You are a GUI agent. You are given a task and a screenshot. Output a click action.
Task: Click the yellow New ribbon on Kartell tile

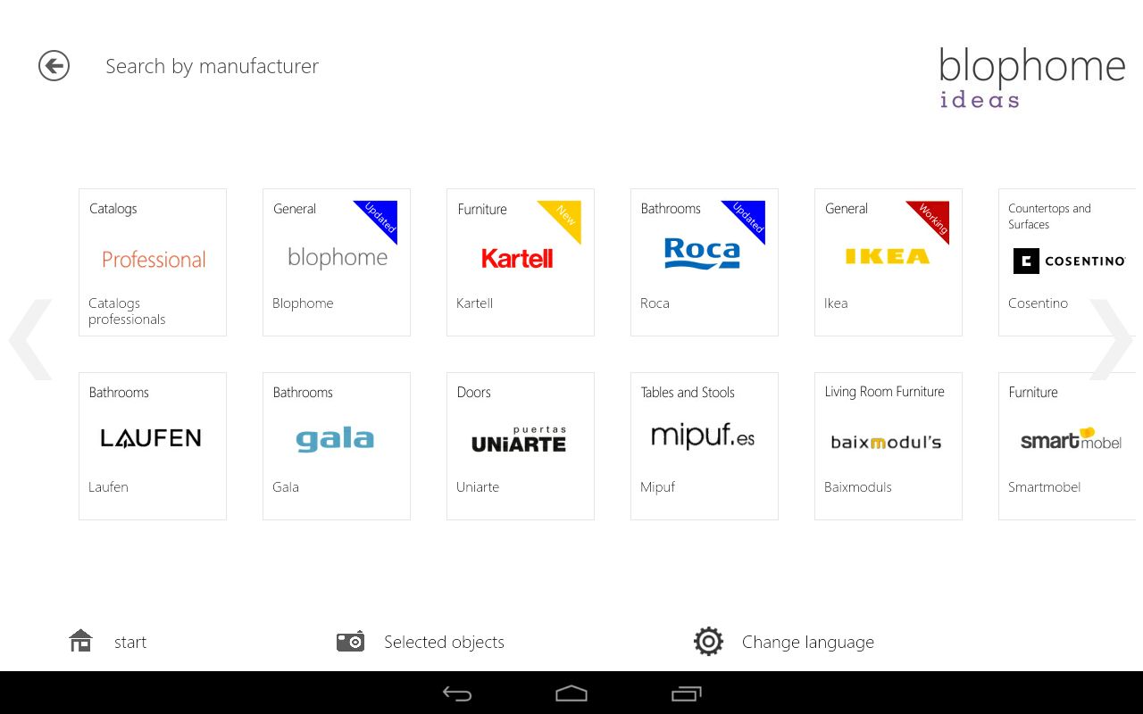tap(564, 216)
